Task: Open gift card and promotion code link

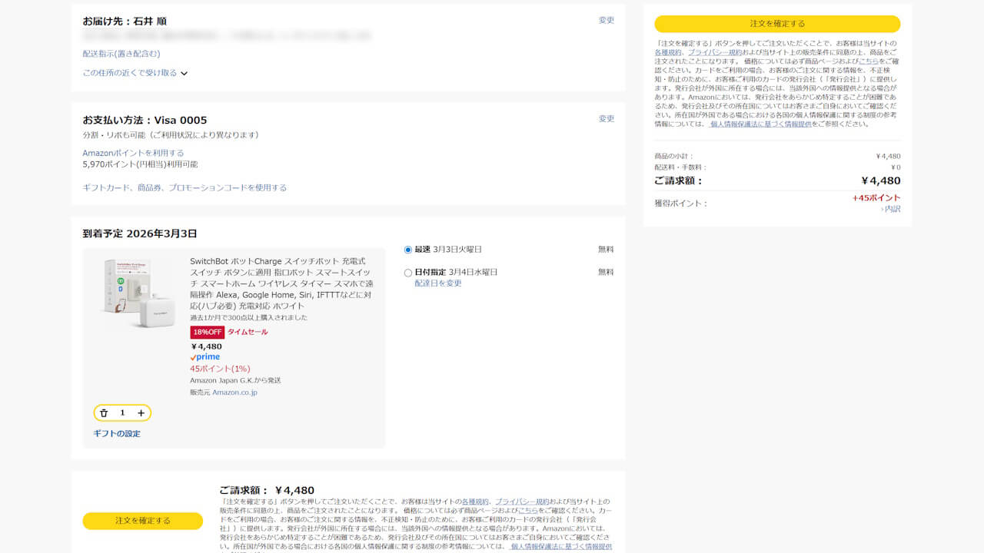Action: 184,187
